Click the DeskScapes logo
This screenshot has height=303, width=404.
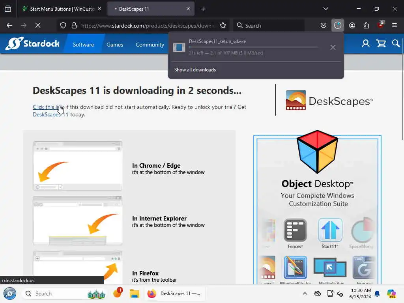coord(329,100)
